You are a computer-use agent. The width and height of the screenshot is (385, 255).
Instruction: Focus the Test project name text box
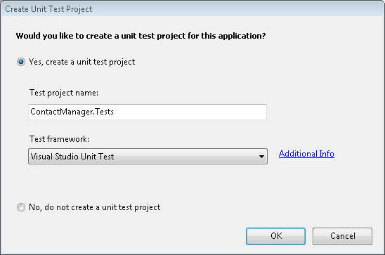point(148,112)
